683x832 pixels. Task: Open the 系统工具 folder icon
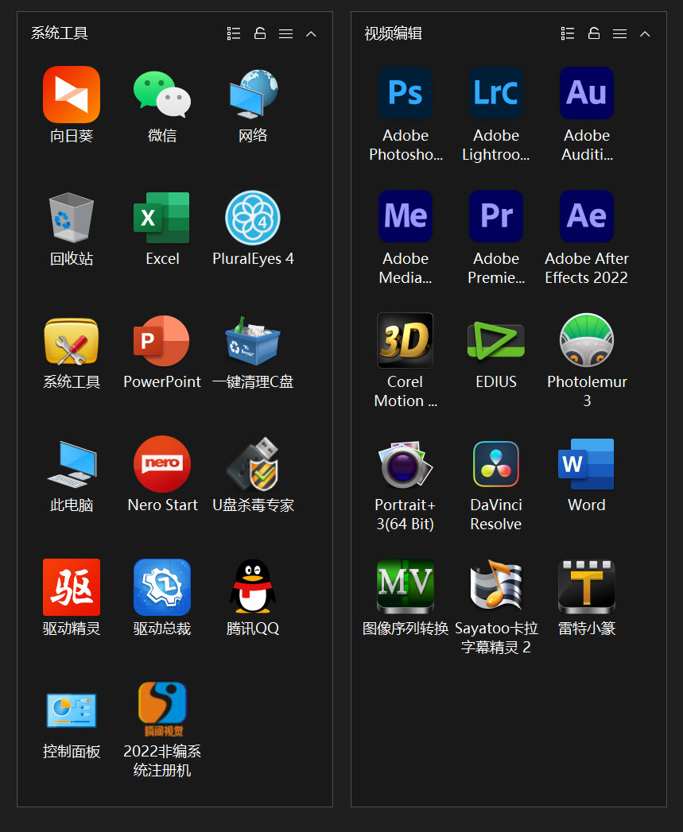coord(72,341)
